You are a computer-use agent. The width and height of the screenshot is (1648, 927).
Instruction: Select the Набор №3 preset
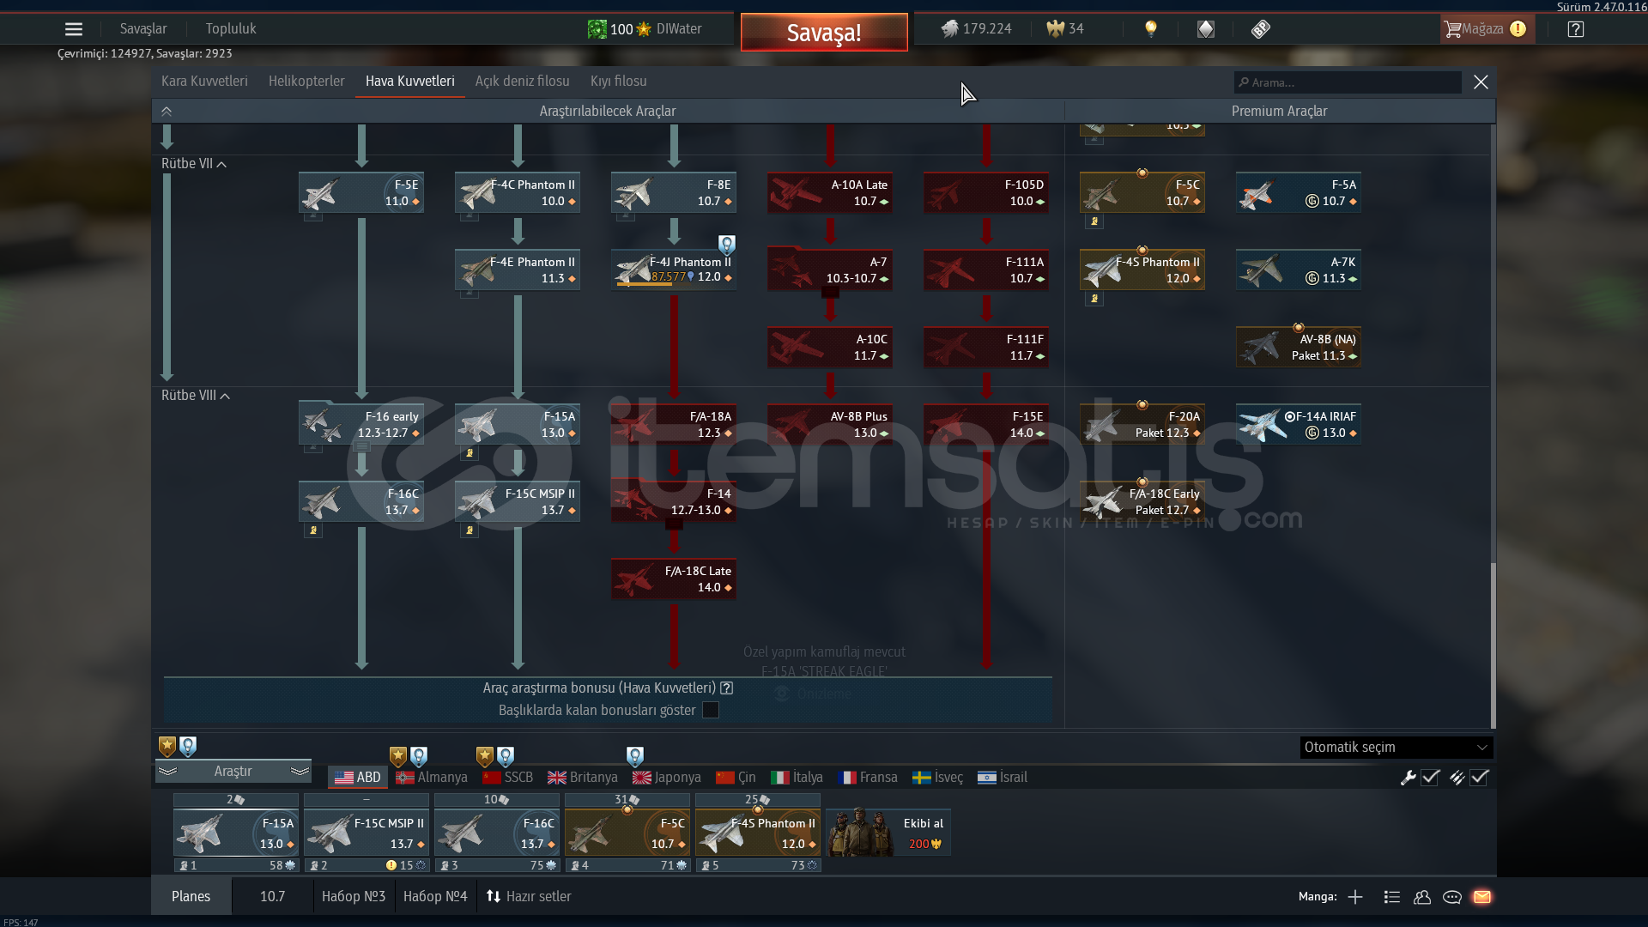coord(354,896)
